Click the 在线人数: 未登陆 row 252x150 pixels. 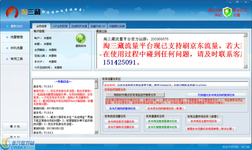(45, 56)
